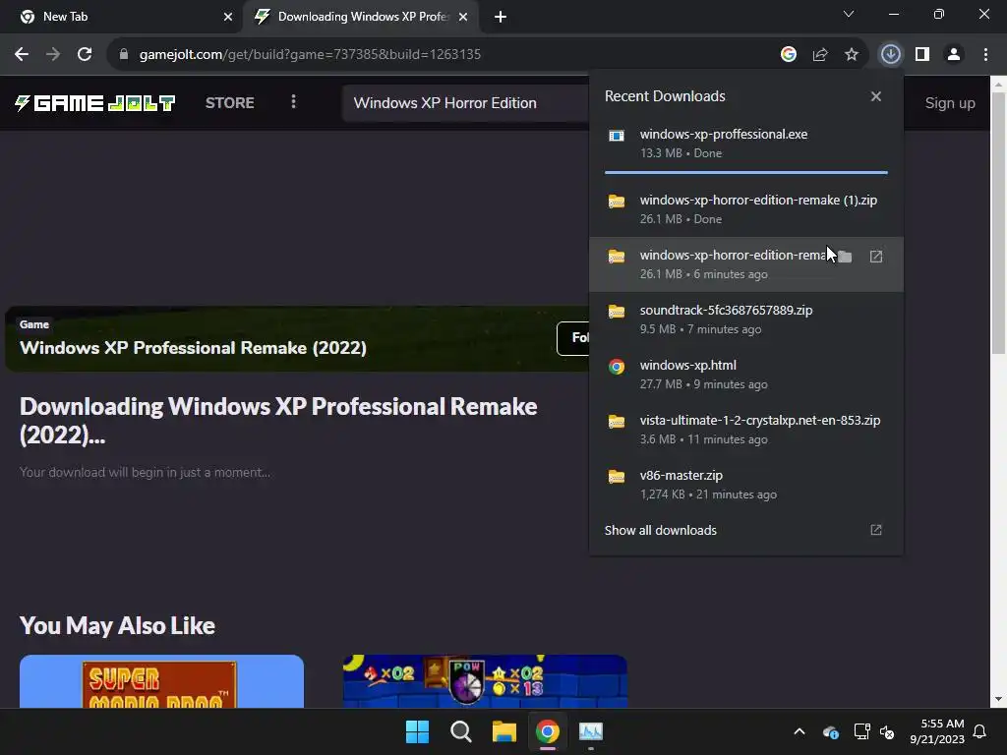Click the soundtrack zip folder icon

pyautogui.click(x=617, y=312)
